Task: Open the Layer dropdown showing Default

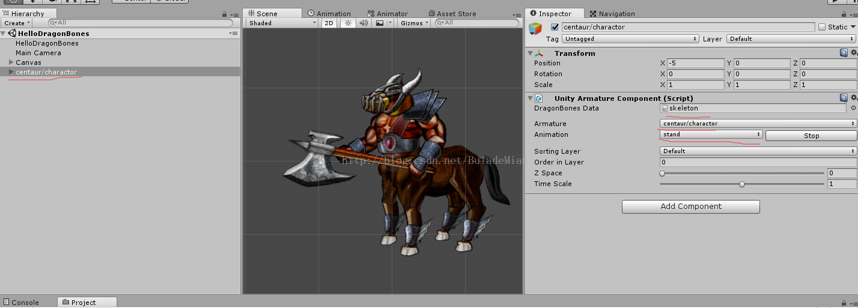Action: click(791, 38)
